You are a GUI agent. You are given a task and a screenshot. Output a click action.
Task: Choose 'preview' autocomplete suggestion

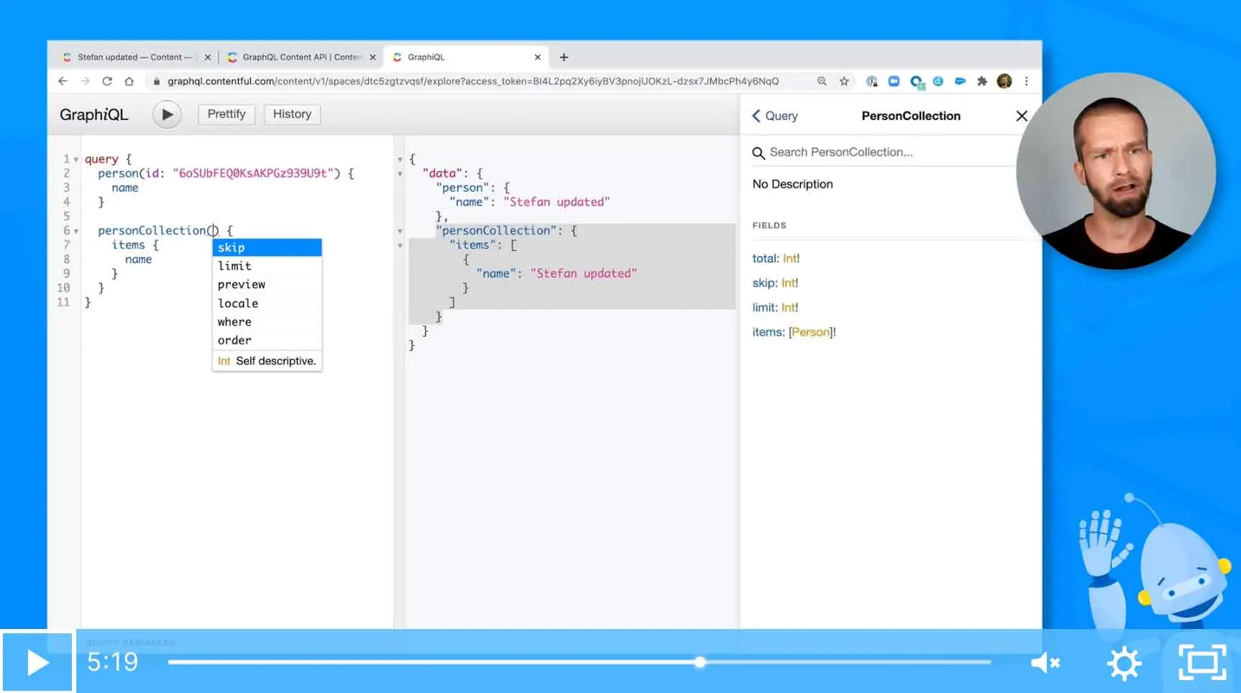pyautogui.click(x=267, y=285)
